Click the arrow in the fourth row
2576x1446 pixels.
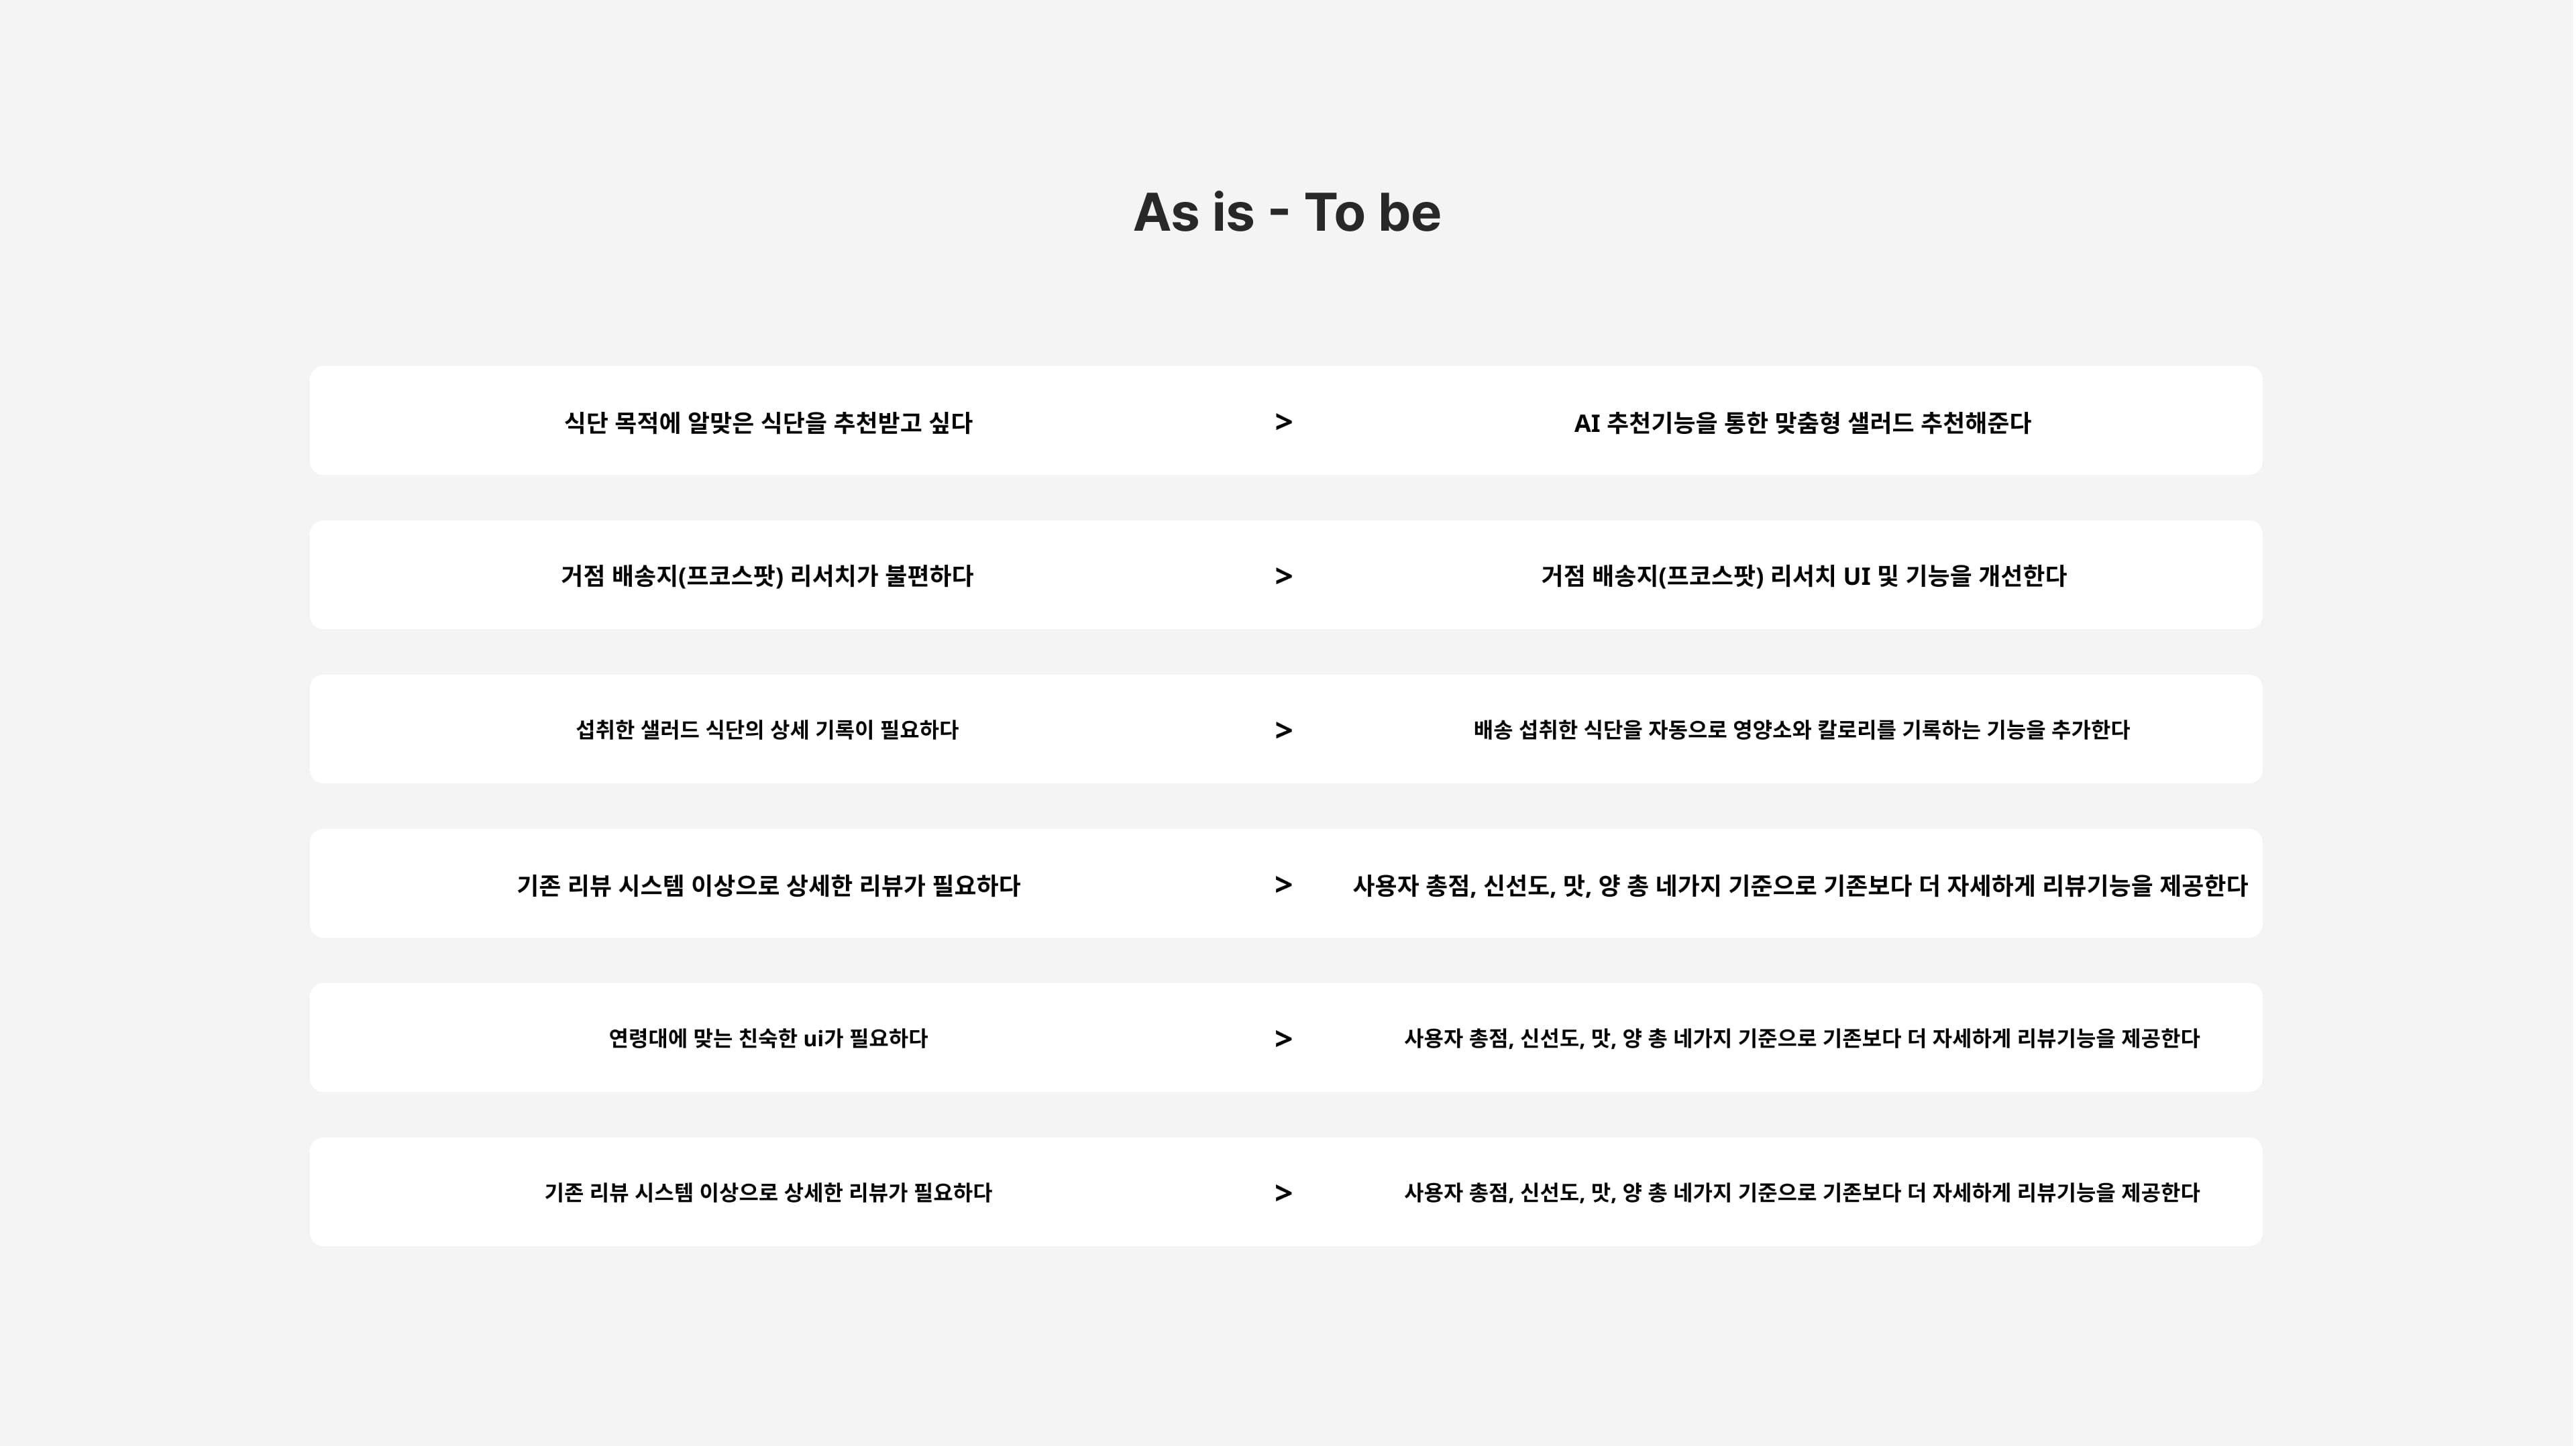click(x=1284, y=885)
